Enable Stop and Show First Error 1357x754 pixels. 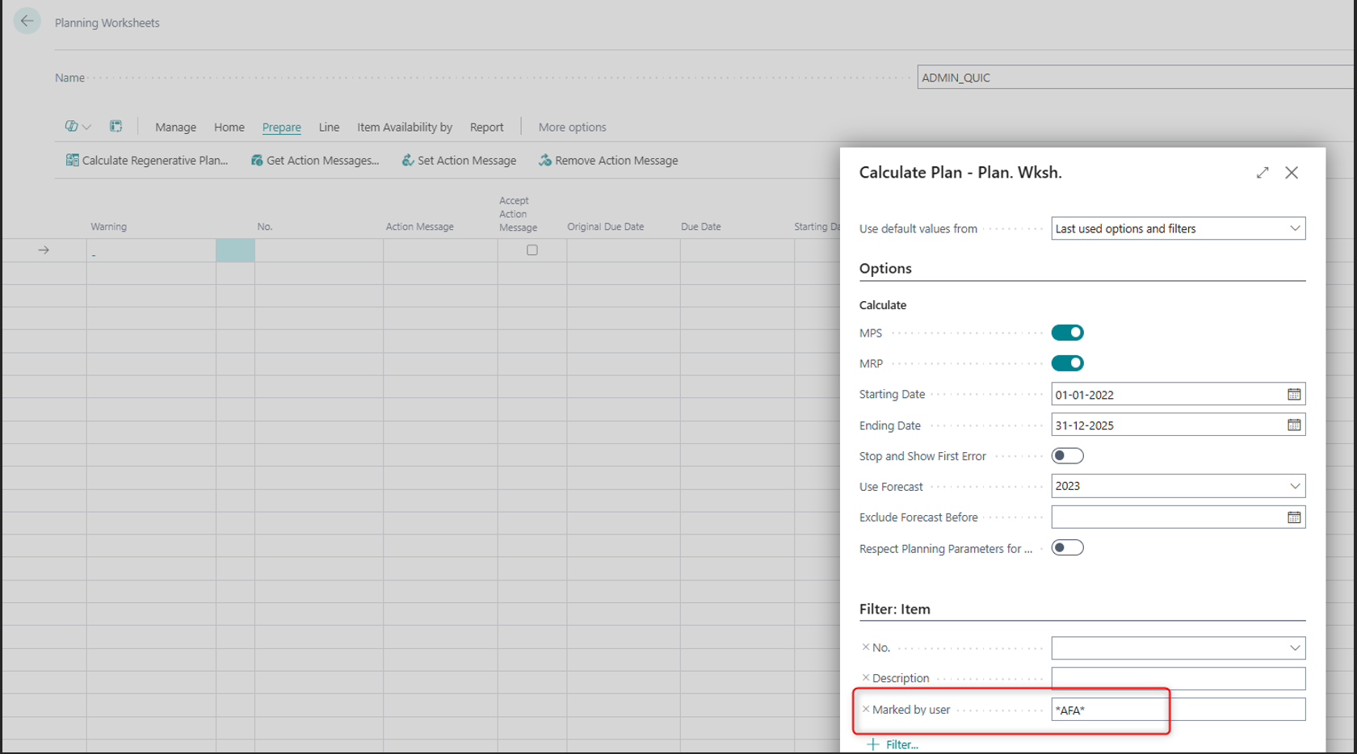[x=1067, y=456]
